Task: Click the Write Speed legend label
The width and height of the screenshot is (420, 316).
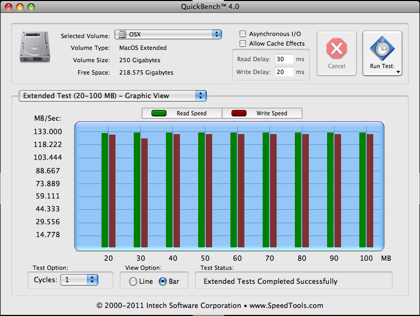Action: 272,113
